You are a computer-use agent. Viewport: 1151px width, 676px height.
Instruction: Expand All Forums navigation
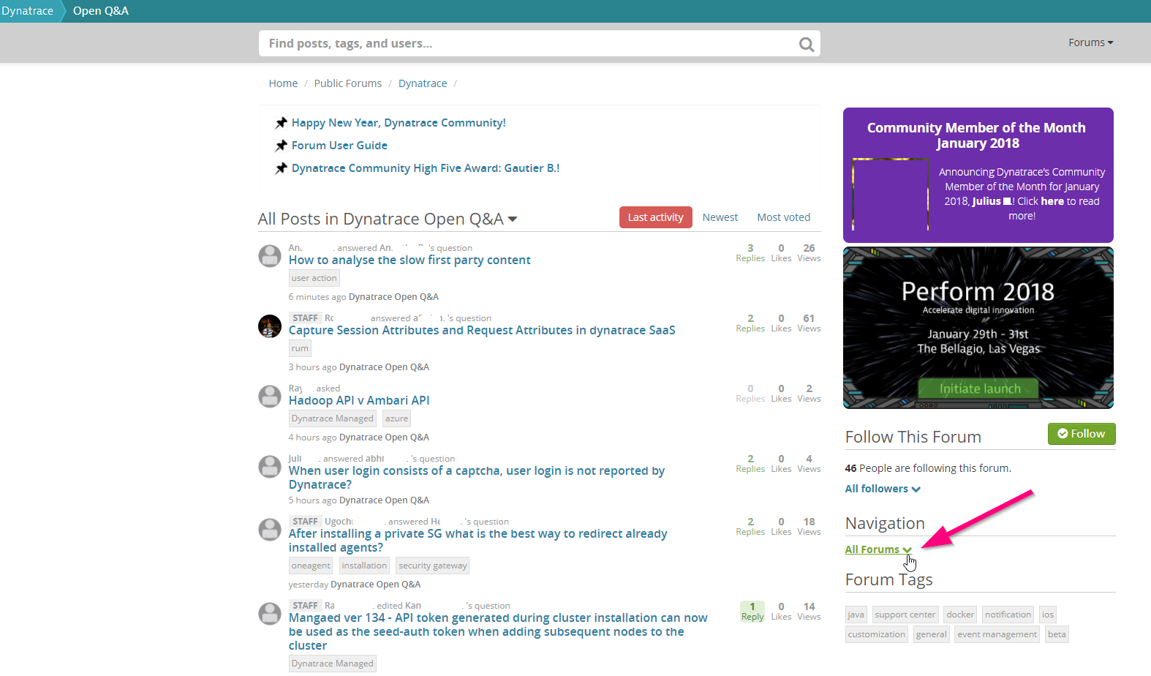coord(878,549)
